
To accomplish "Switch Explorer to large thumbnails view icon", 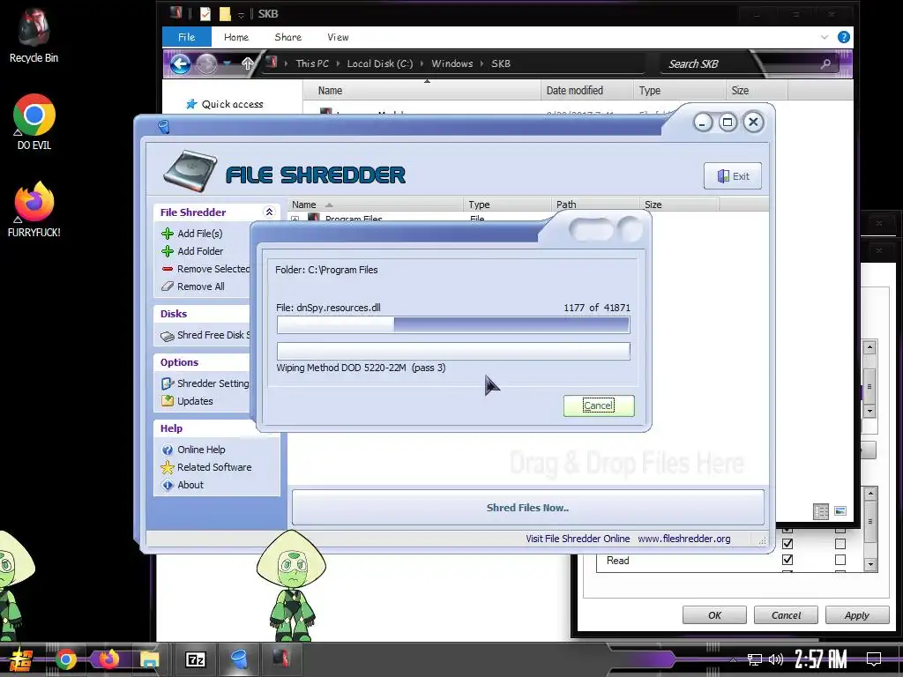I will point(840,510).
